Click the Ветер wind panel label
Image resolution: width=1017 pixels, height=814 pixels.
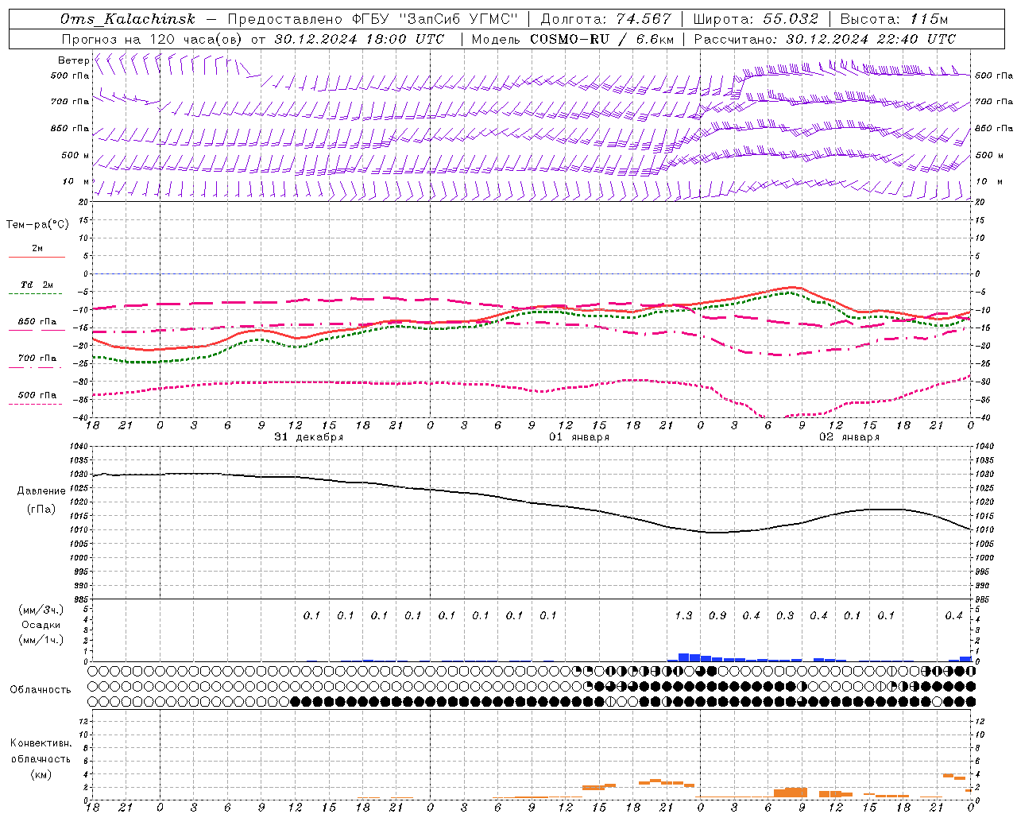73,60
